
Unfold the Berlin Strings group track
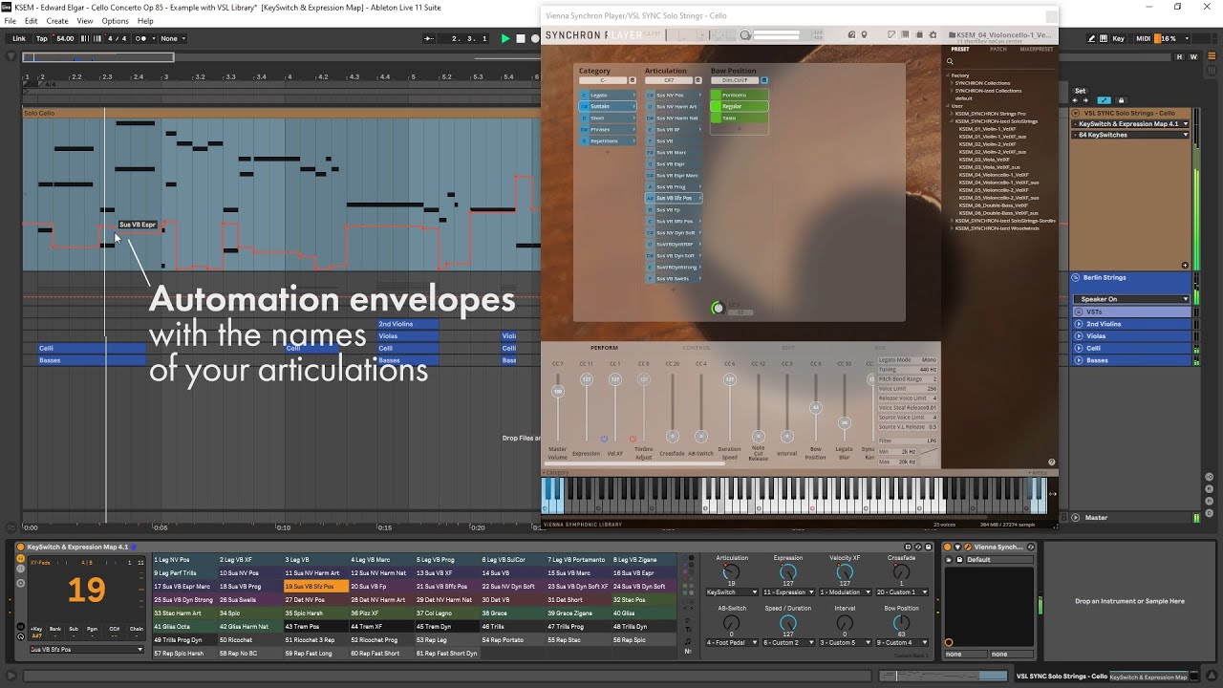coord(1076,277)
